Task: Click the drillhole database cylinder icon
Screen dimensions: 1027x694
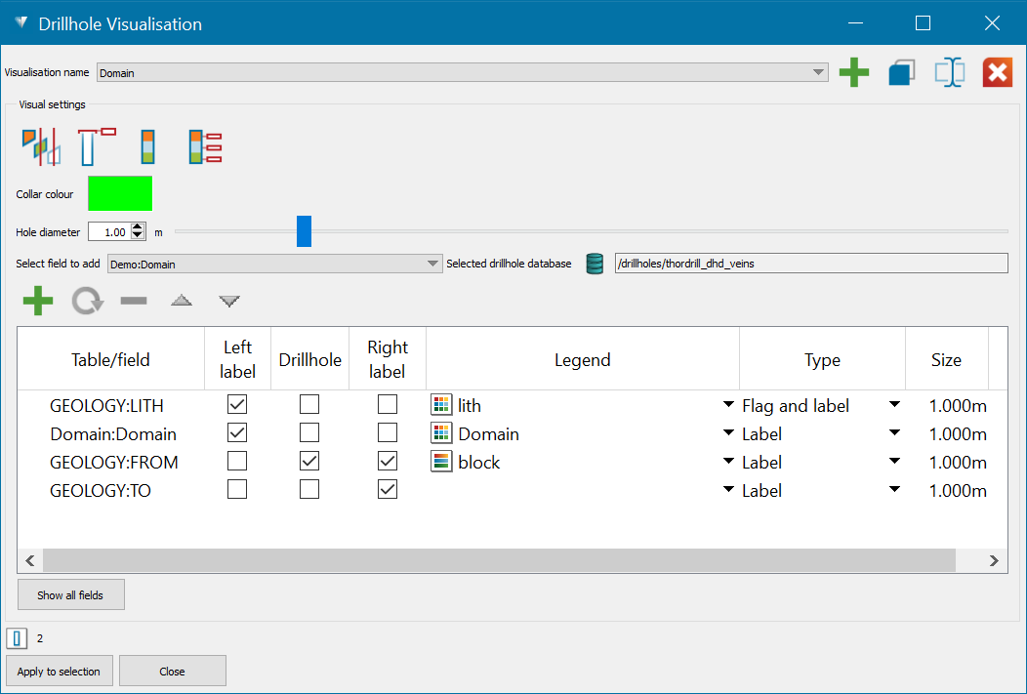Action: 595,264
